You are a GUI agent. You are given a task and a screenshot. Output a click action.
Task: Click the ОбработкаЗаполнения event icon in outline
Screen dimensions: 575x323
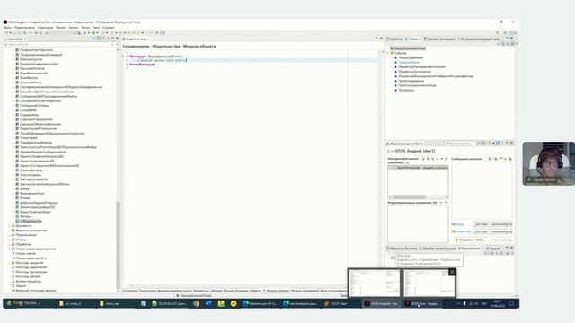(395, 72)
